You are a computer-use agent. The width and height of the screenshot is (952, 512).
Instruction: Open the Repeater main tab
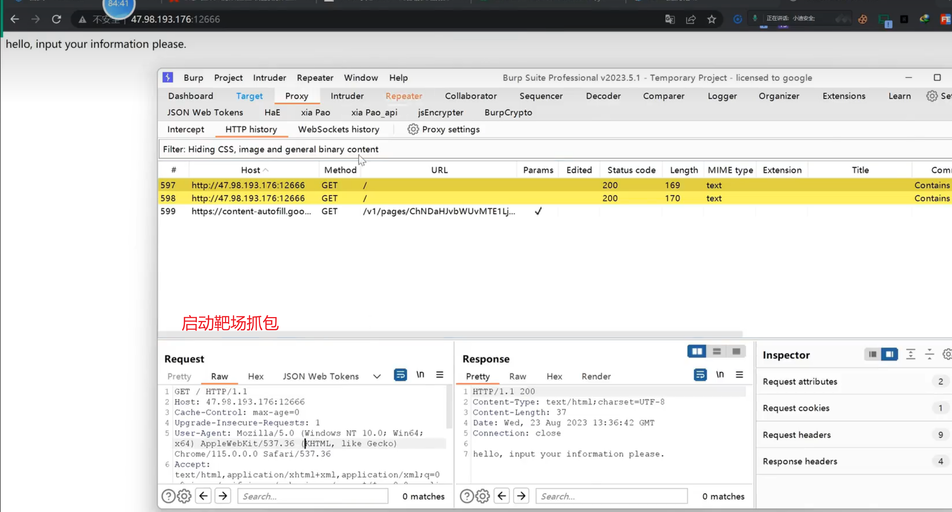404,96
